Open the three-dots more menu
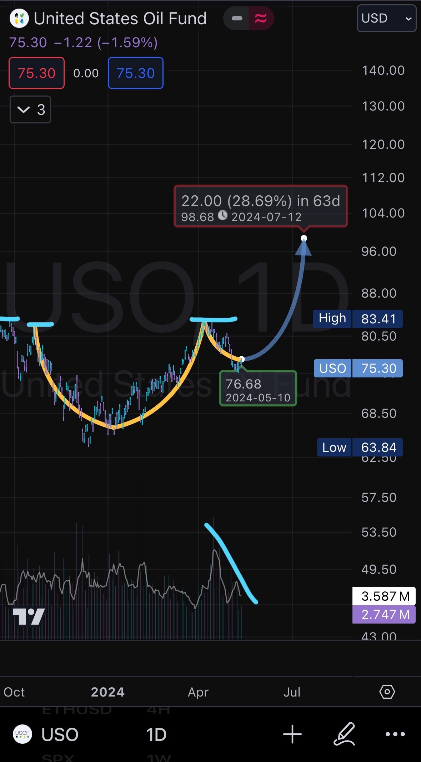 tap(395, 734)
